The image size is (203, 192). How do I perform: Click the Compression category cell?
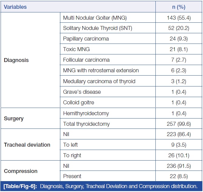click(x=21, y=171)
